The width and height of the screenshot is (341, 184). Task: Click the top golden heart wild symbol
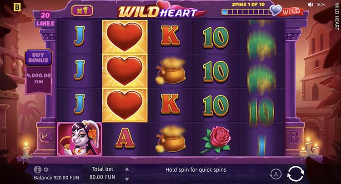click(125, 37)
